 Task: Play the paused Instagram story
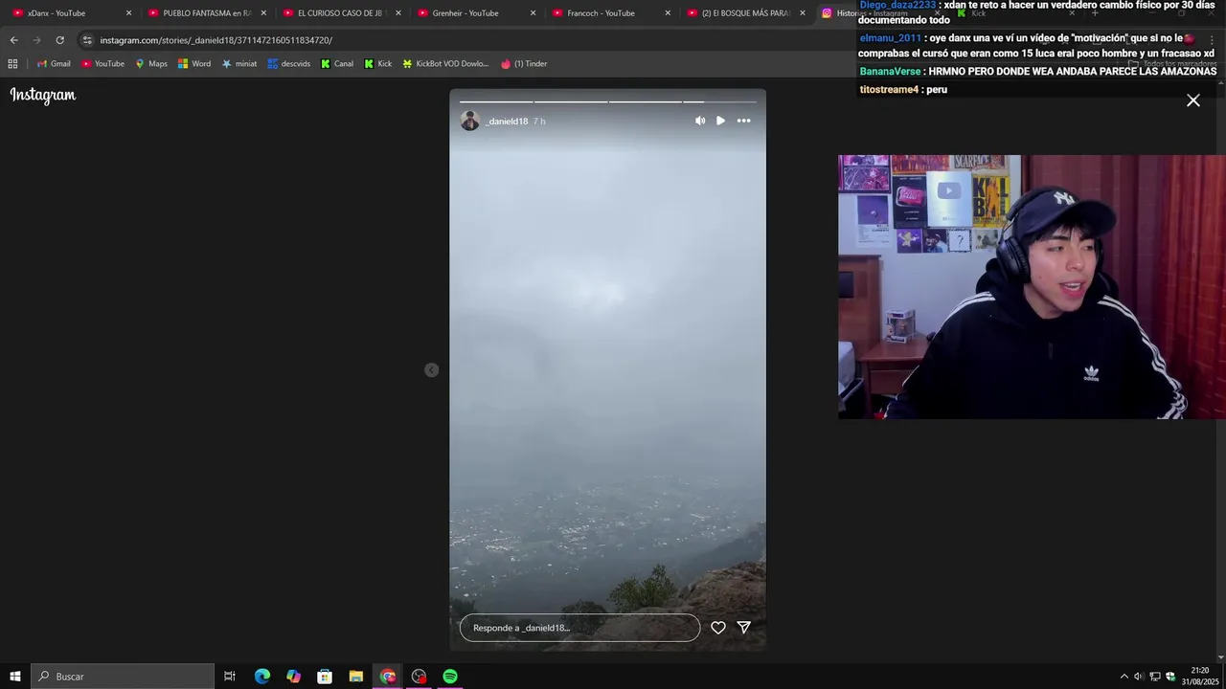pos(720,121)
